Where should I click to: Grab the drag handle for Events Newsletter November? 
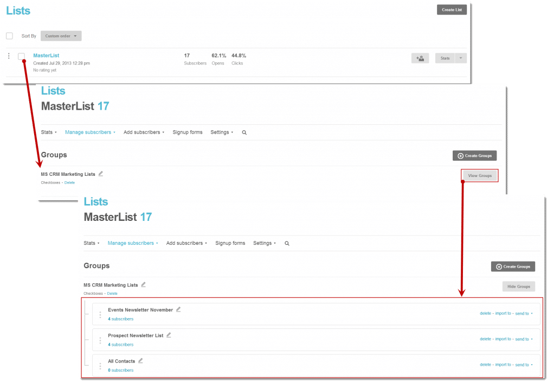(100, 315)
